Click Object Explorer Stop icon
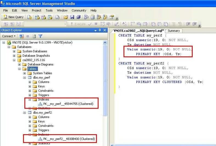 [28, 36]
